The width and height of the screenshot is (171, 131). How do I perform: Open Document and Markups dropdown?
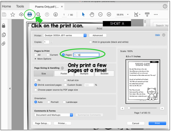tap(54, 115)
